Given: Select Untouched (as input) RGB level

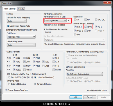Looking at the screenshot, I should click(x=35, y=77).
